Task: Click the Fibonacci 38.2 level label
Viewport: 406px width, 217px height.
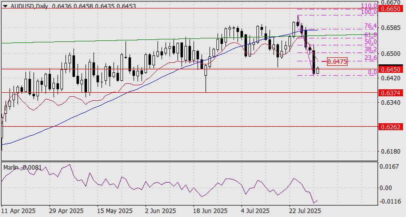Action: (370, 49)
